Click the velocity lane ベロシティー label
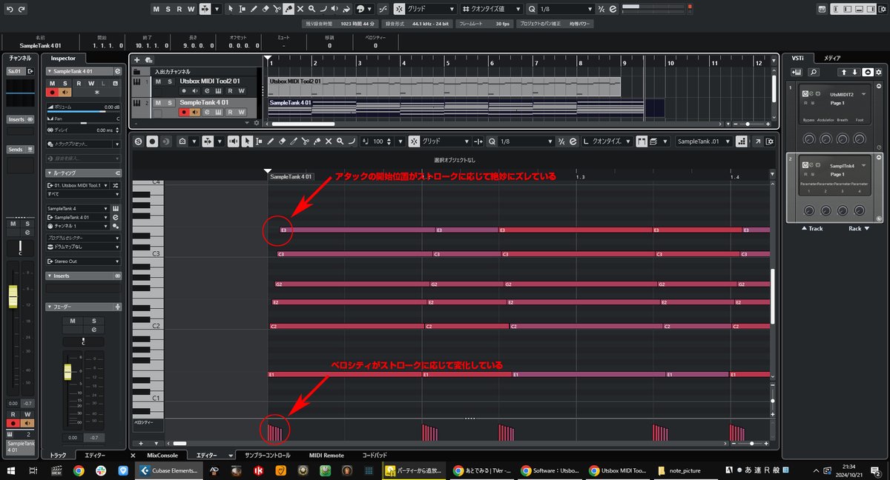This screenshot has height=480, width=890. [144, 422]
